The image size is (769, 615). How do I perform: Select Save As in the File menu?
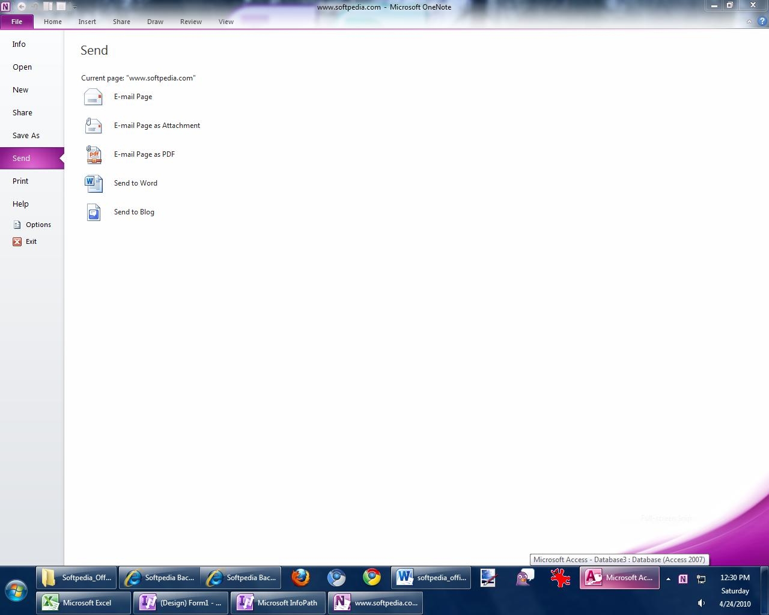pos(26,136)
